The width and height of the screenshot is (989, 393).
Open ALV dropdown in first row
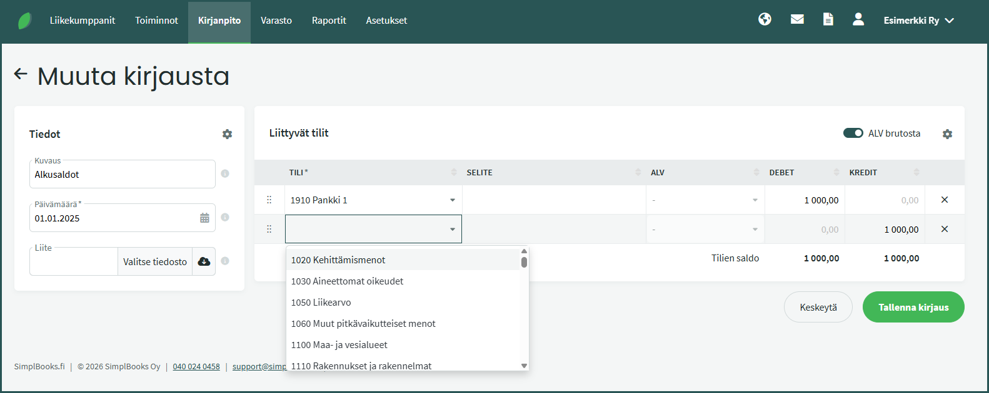pyautogui.click(x=755, y=200)
